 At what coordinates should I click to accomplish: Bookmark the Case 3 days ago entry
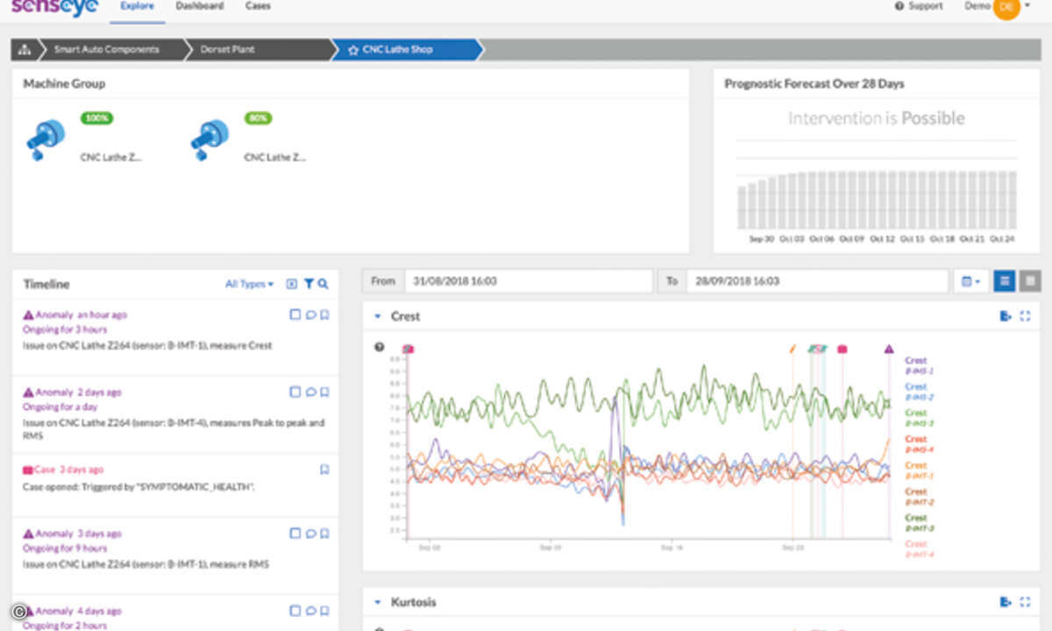pos(323,470)
